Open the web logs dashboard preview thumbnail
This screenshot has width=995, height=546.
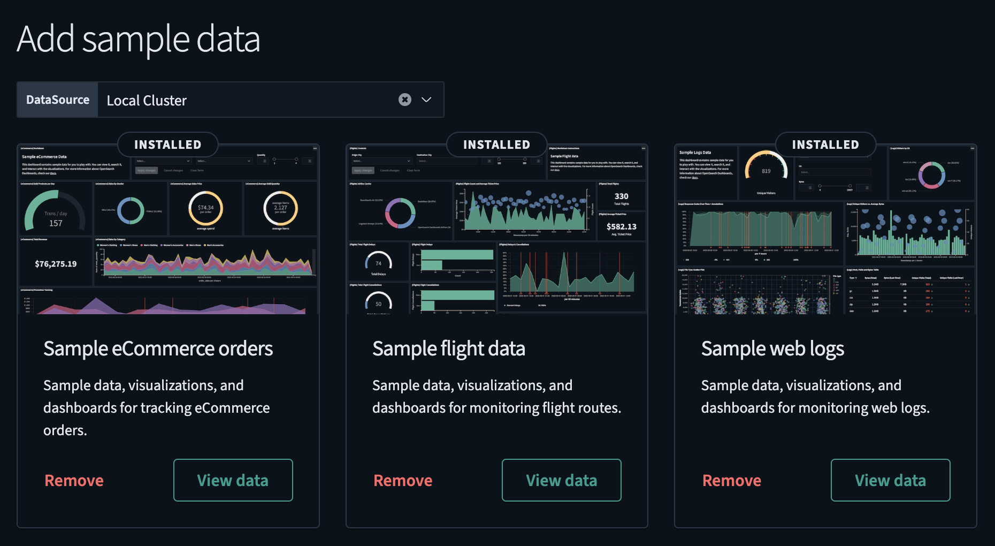point(825,230)
